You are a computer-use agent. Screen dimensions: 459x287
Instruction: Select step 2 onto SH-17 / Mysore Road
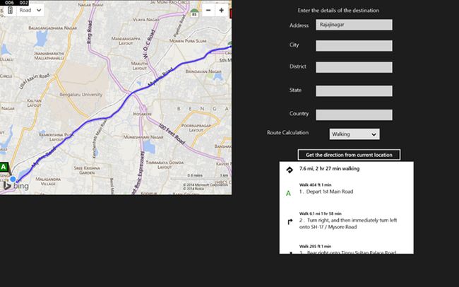pos(348,223)
